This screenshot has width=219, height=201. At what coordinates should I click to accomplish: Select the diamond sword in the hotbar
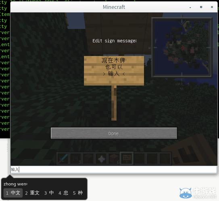(63, 158)
